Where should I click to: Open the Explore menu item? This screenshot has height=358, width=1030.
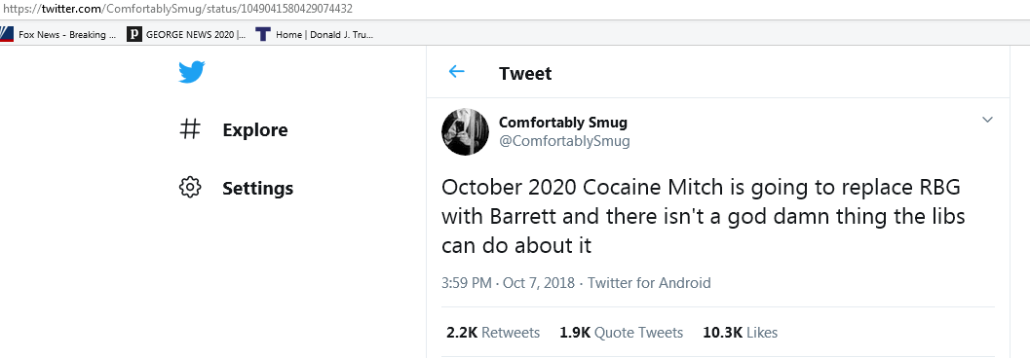(x=255, y=129)
